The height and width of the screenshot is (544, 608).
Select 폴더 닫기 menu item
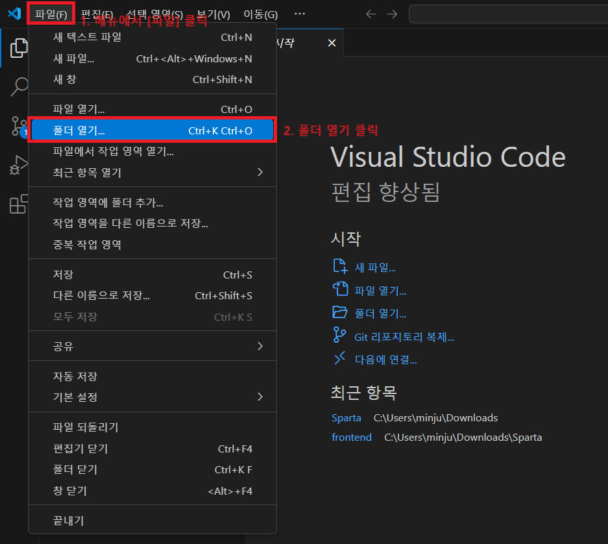point(152,469)
